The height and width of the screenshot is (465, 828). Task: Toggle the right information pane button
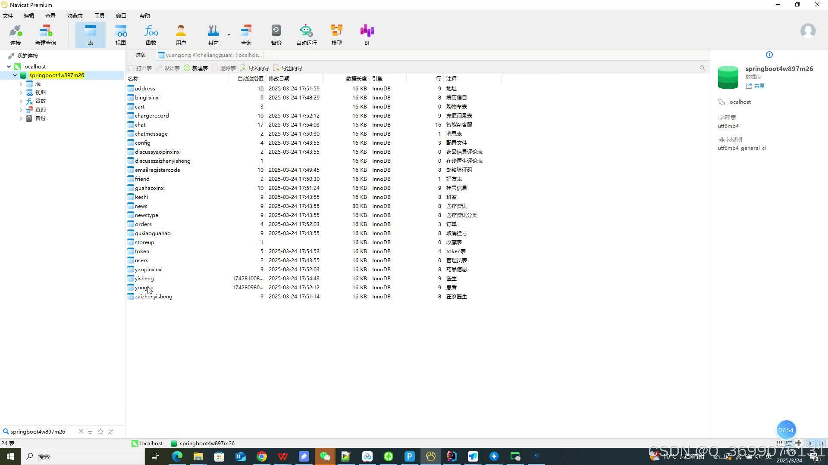822,443
